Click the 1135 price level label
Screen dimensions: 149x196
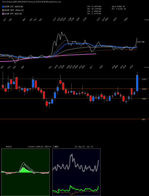(x=144, y=79)
